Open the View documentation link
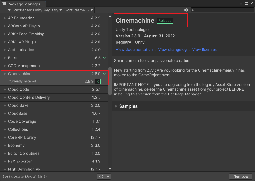 [x=134, y=50]
